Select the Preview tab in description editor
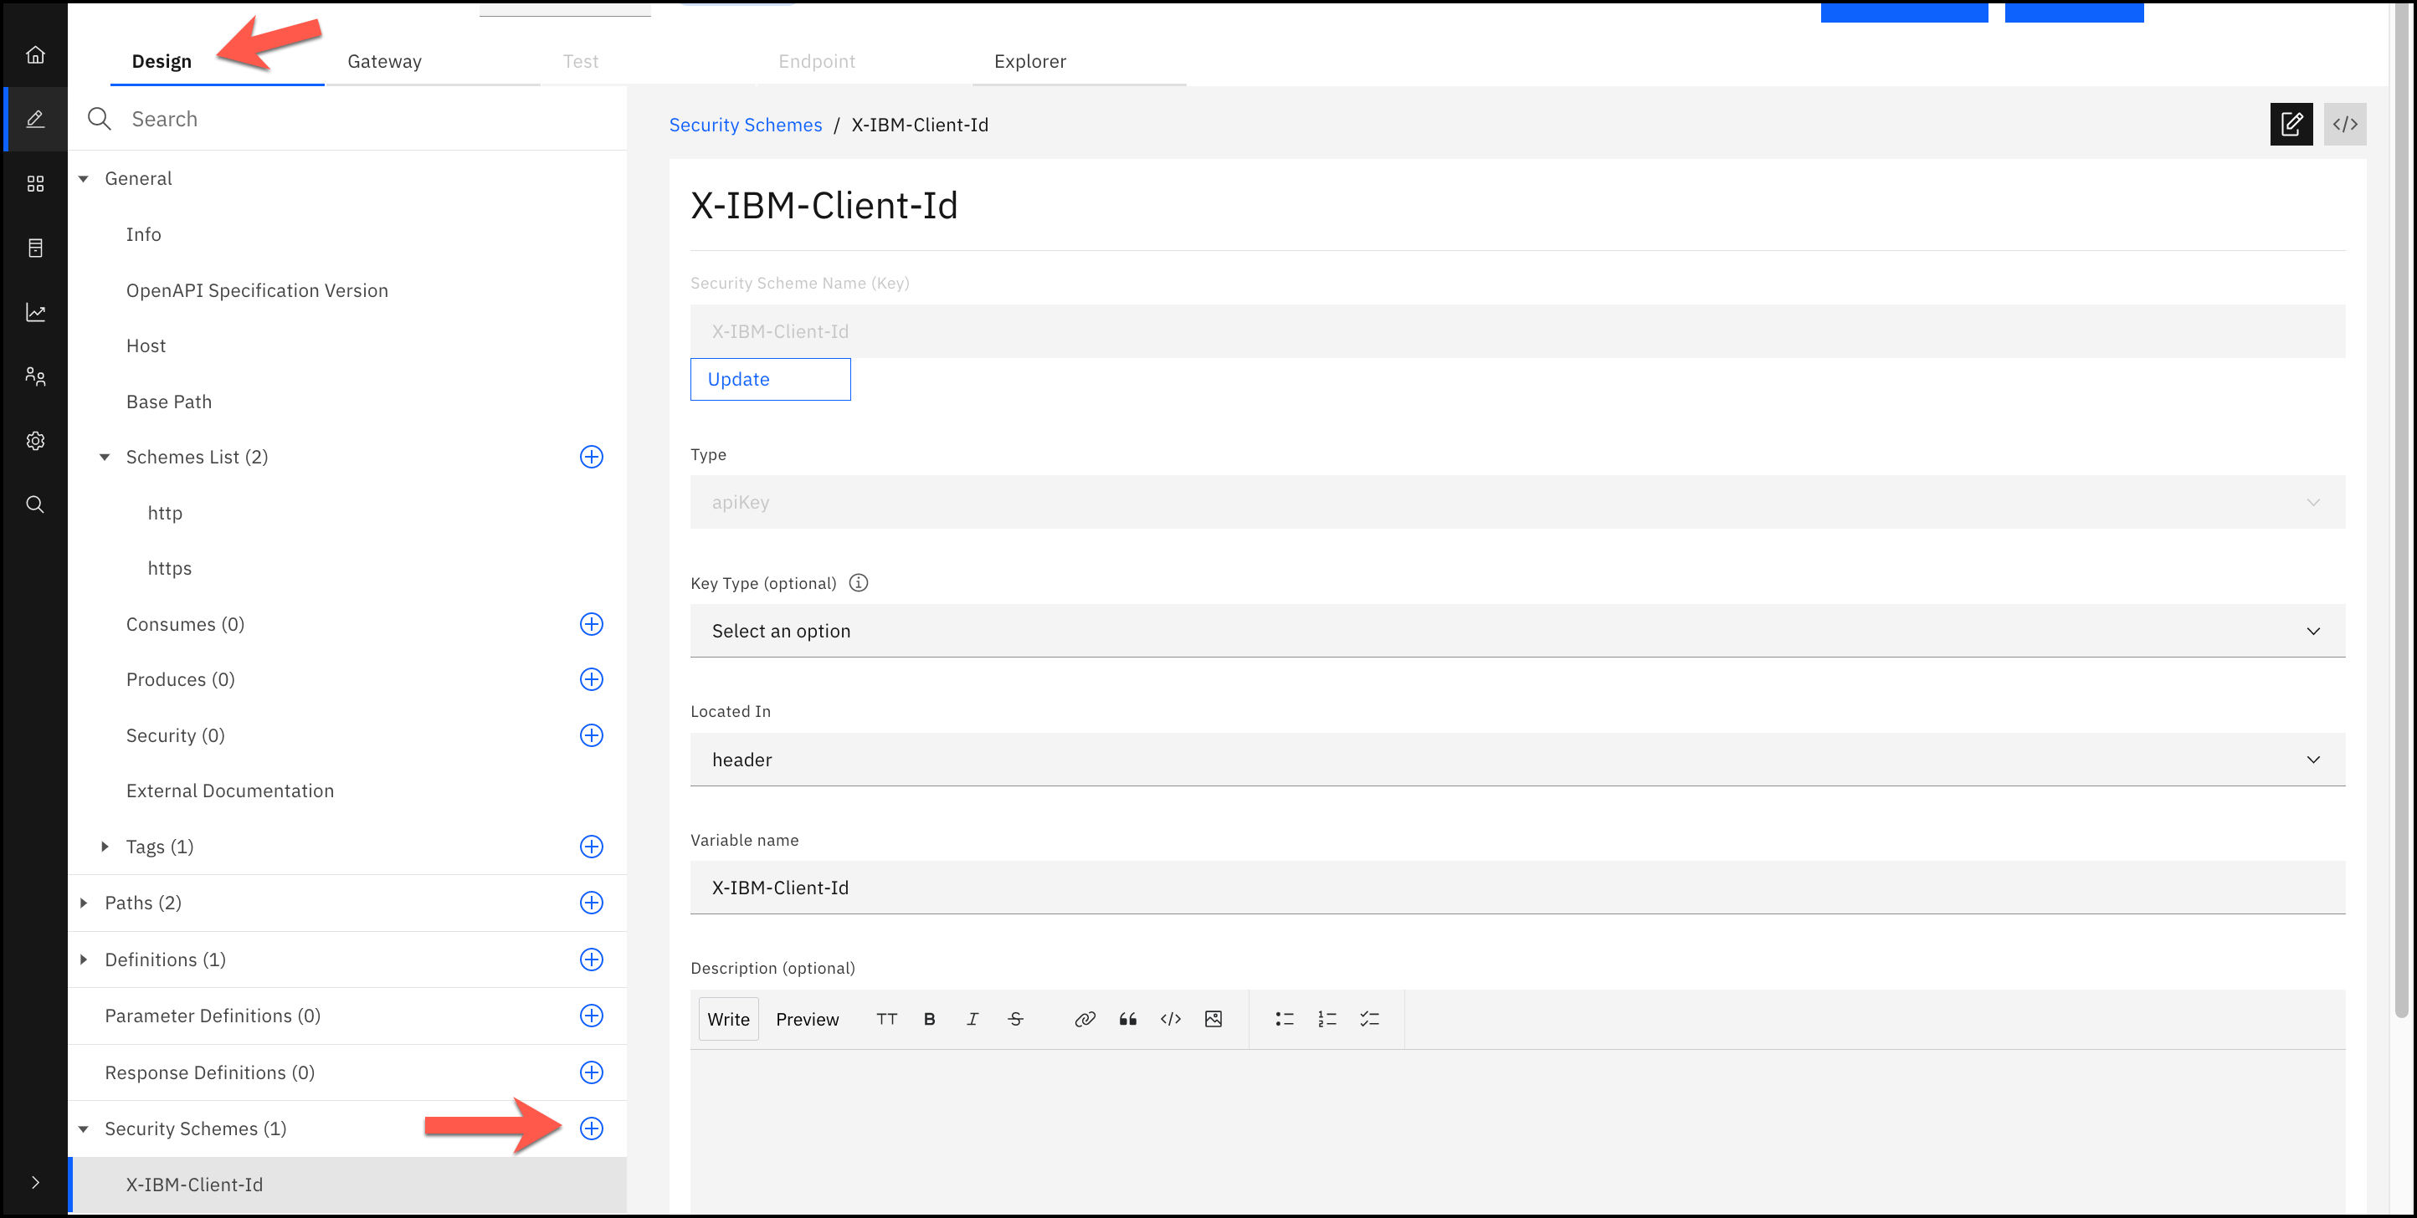The image size is (2417, 1218). (x=807, y=1019)
